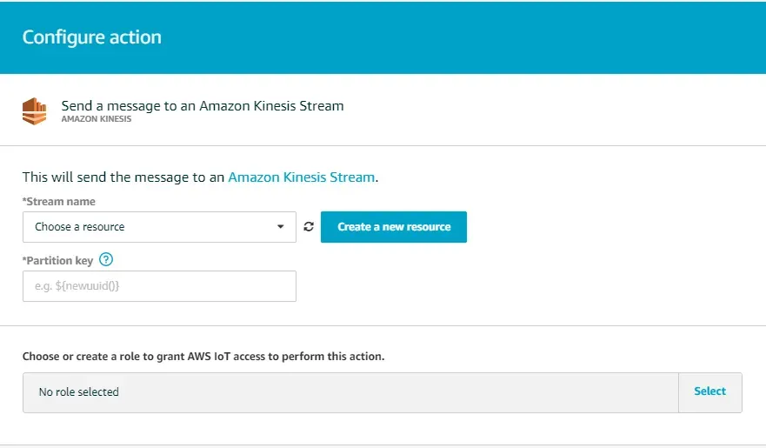Click 'Send a message to an Amazon Kinesis Stream' heading

[203, 105]
